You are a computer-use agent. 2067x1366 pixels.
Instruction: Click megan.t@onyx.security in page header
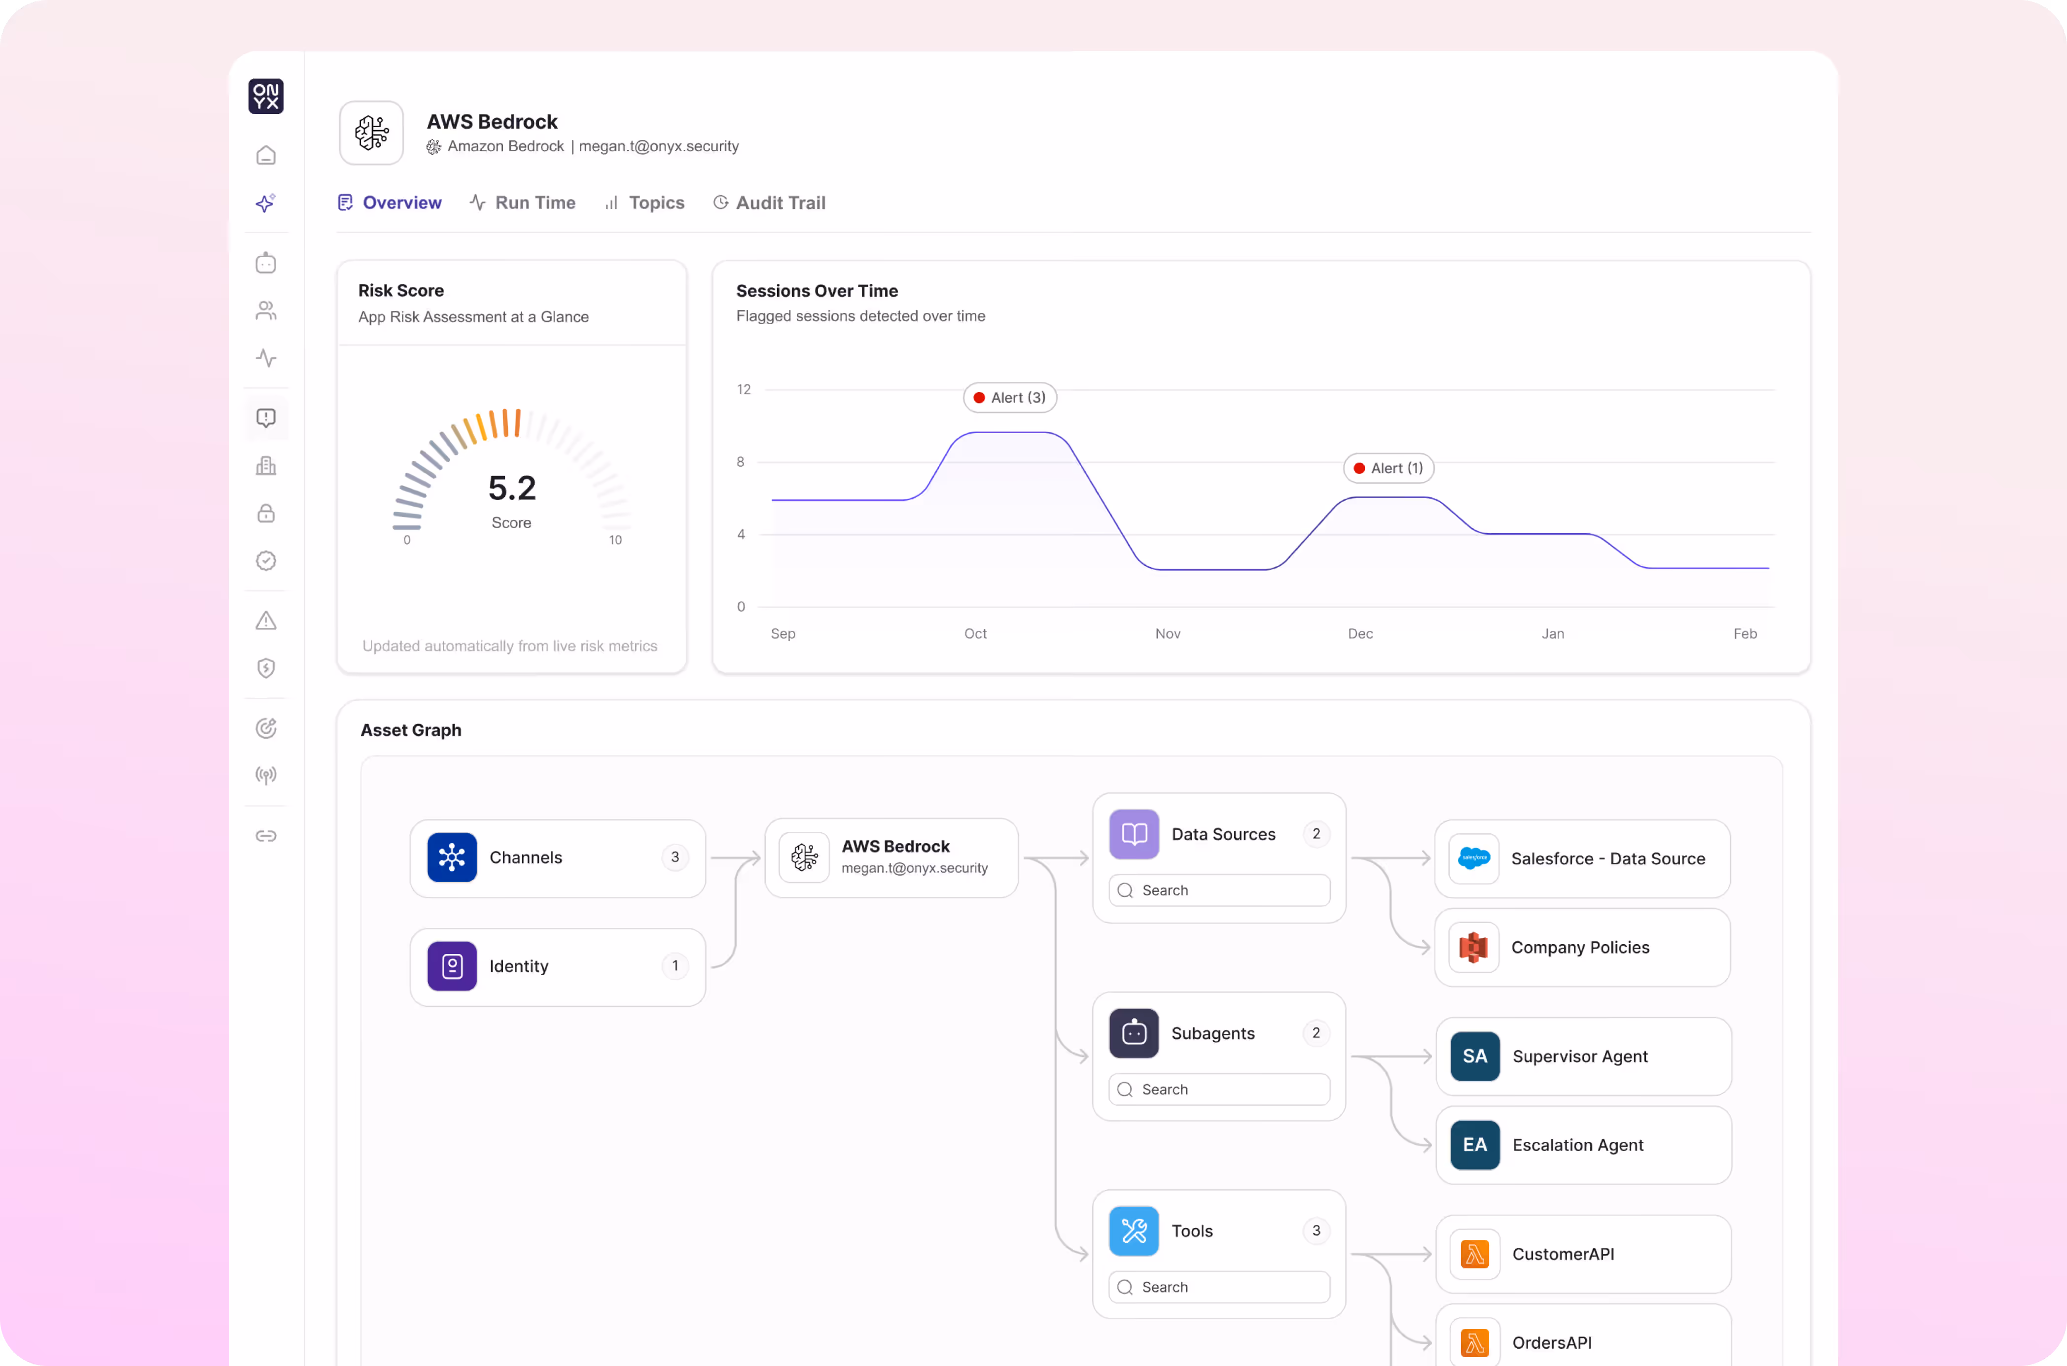click(659, 146)
